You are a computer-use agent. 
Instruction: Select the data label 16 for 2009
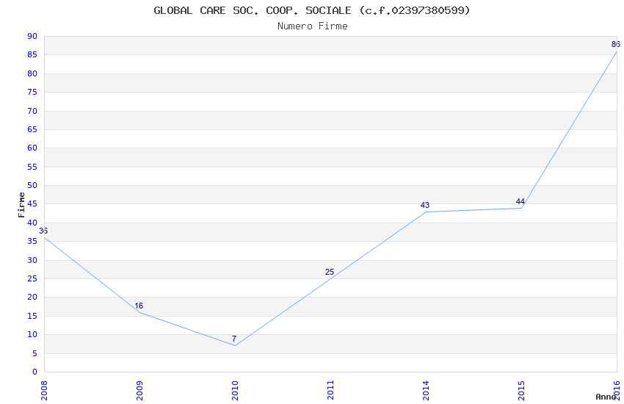coord(139,306)
